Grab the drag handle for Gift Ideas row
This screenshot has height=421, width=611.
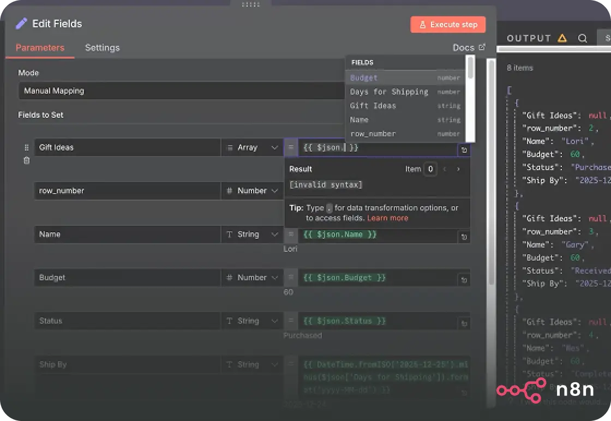[x=27, y=147]
